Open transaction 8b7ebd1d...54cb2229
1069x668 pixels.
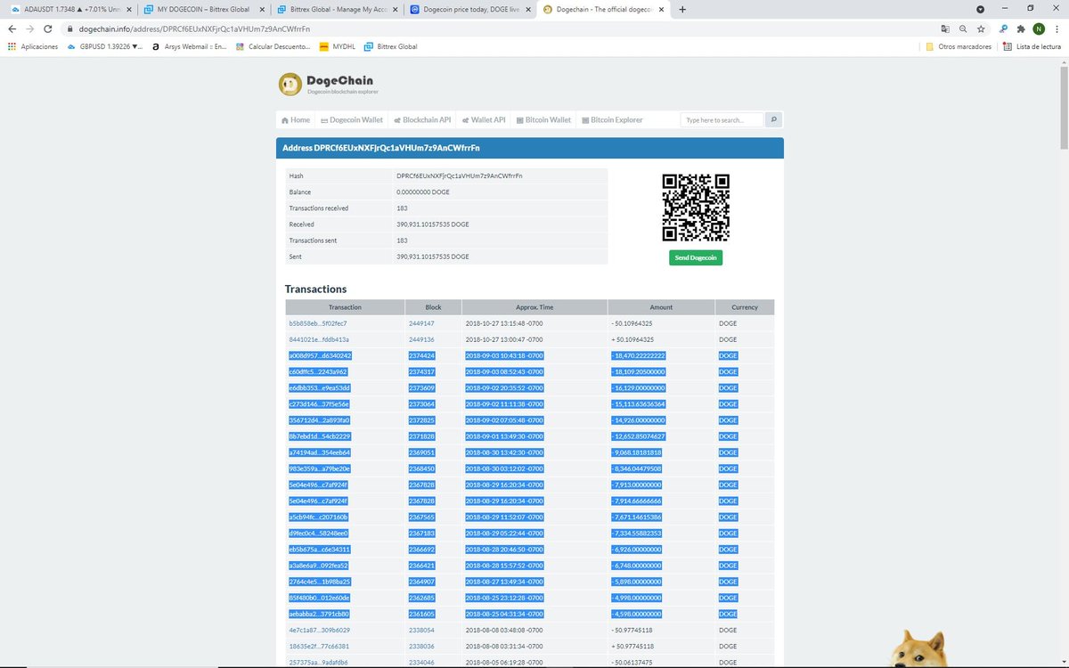(x=320, y=436)
